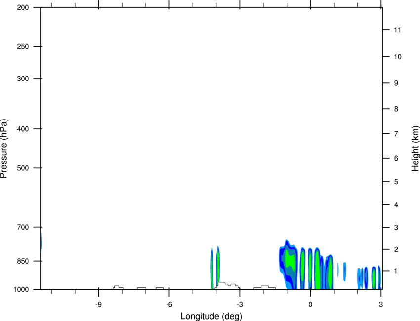Click the 500 pressure tick label
Viewport: 420px width, 321px height.
coord(23,168)
